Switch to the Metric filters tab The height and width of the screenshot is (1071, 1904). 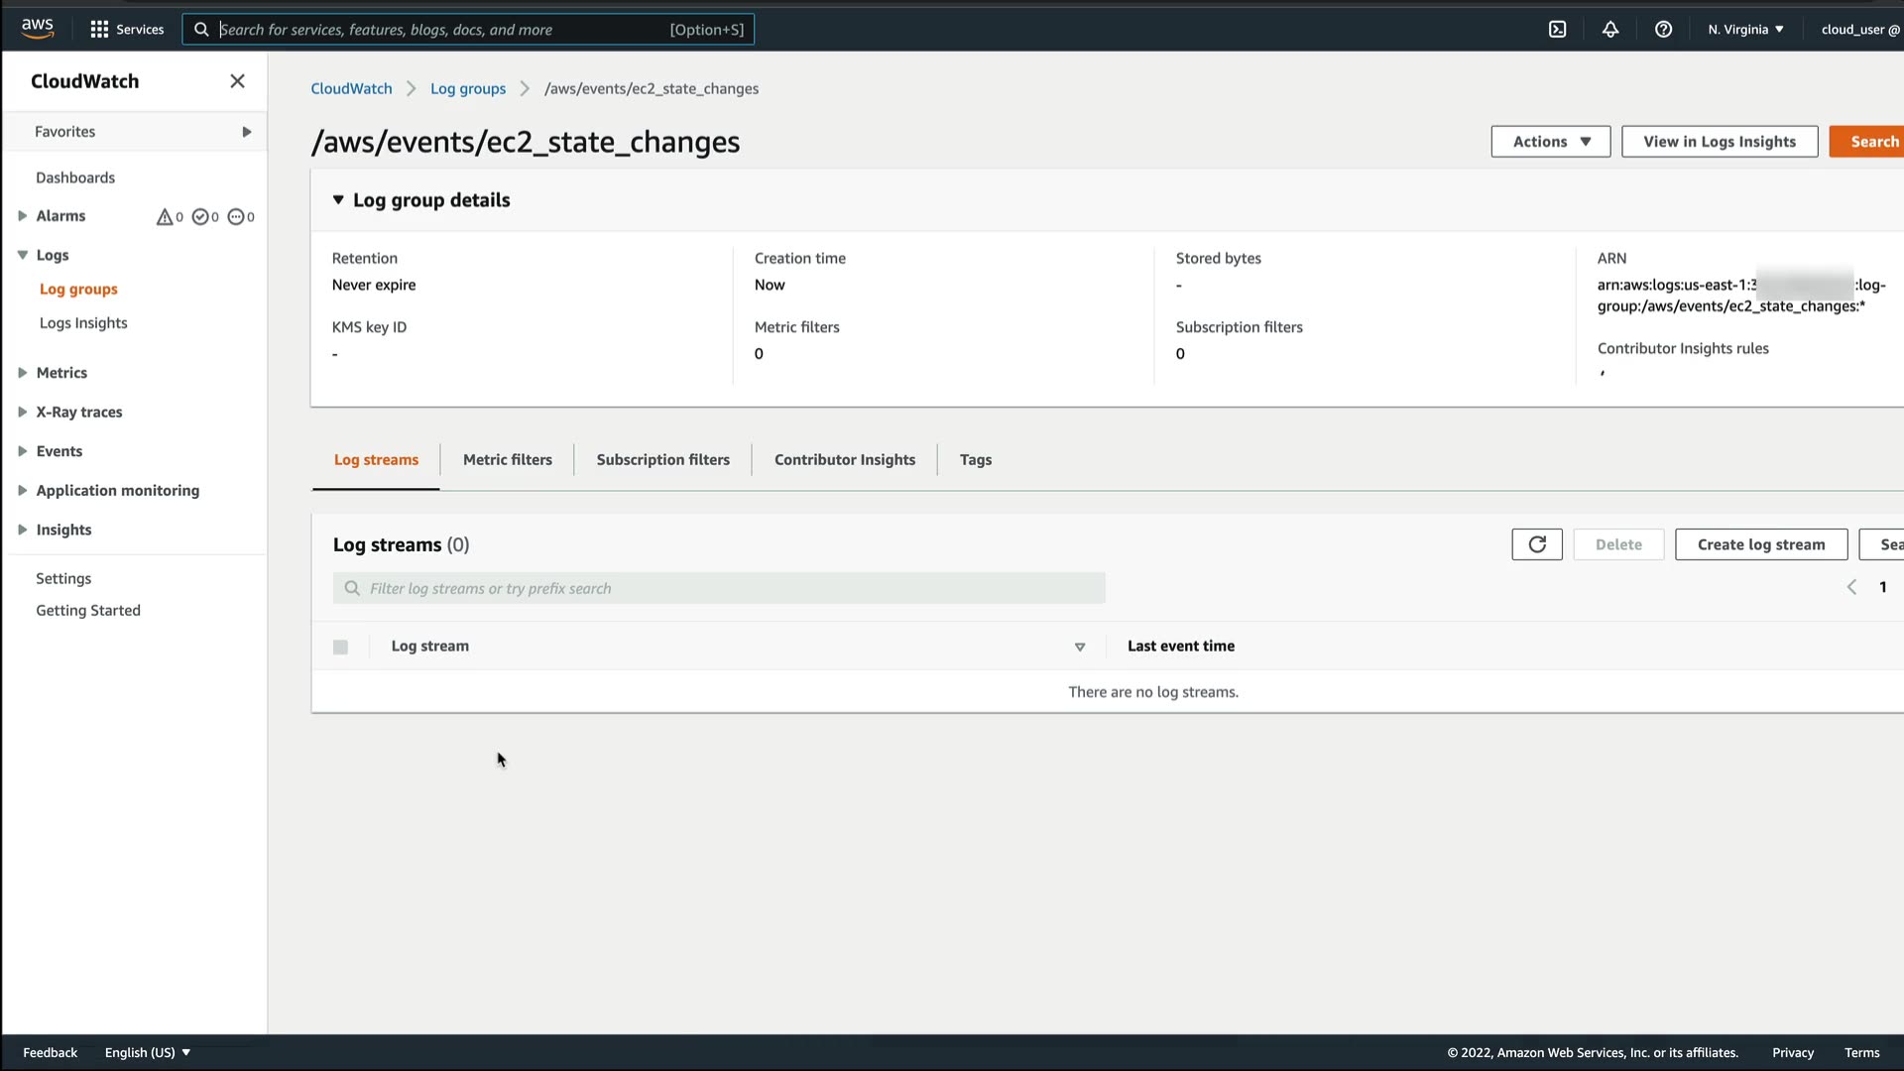click(x=508, y=460)
